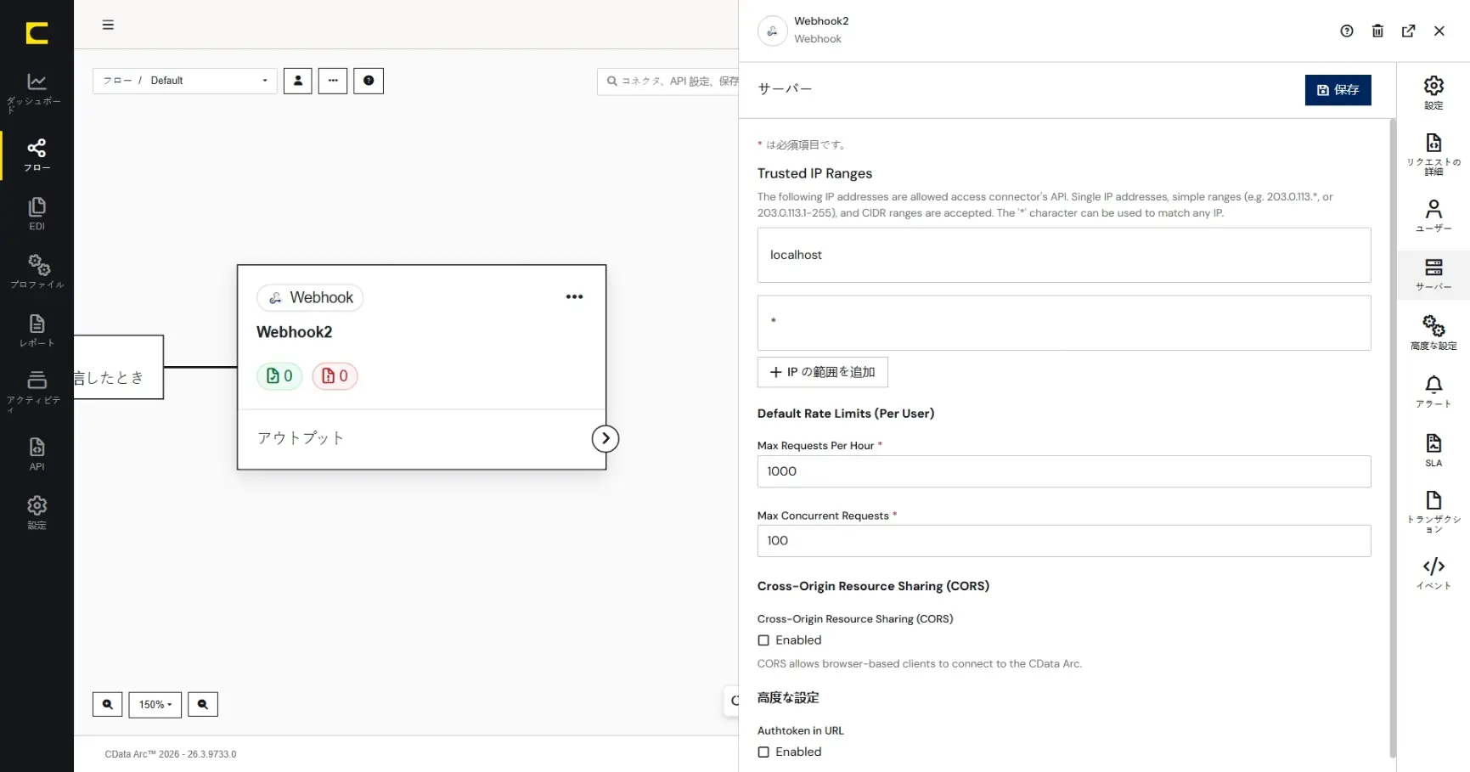Screen dimensions: 1470x772
Task: Click the help icon in Webhook2 panel header
Action: (1347, 31)
